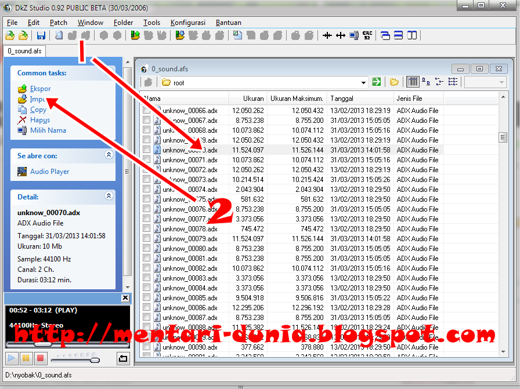
Task: Open the Bantuan menu
Action: (x=229, y=23)
